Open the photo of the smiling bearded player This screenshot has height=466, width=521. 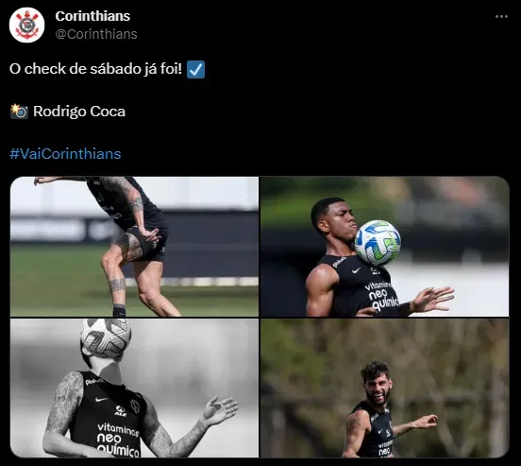pyautogui.click(x=384, y=388)
